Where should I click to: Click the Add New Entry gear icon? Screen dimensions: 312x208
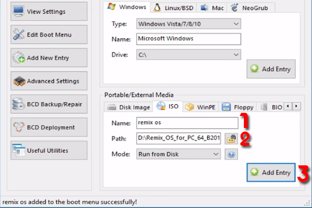pyautogui.click(x=19, y=58)
